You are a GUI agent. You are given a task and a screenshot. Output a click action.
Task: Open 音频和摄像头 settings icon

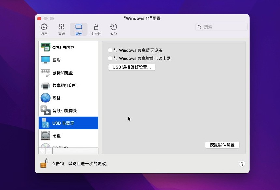(45, 111)
